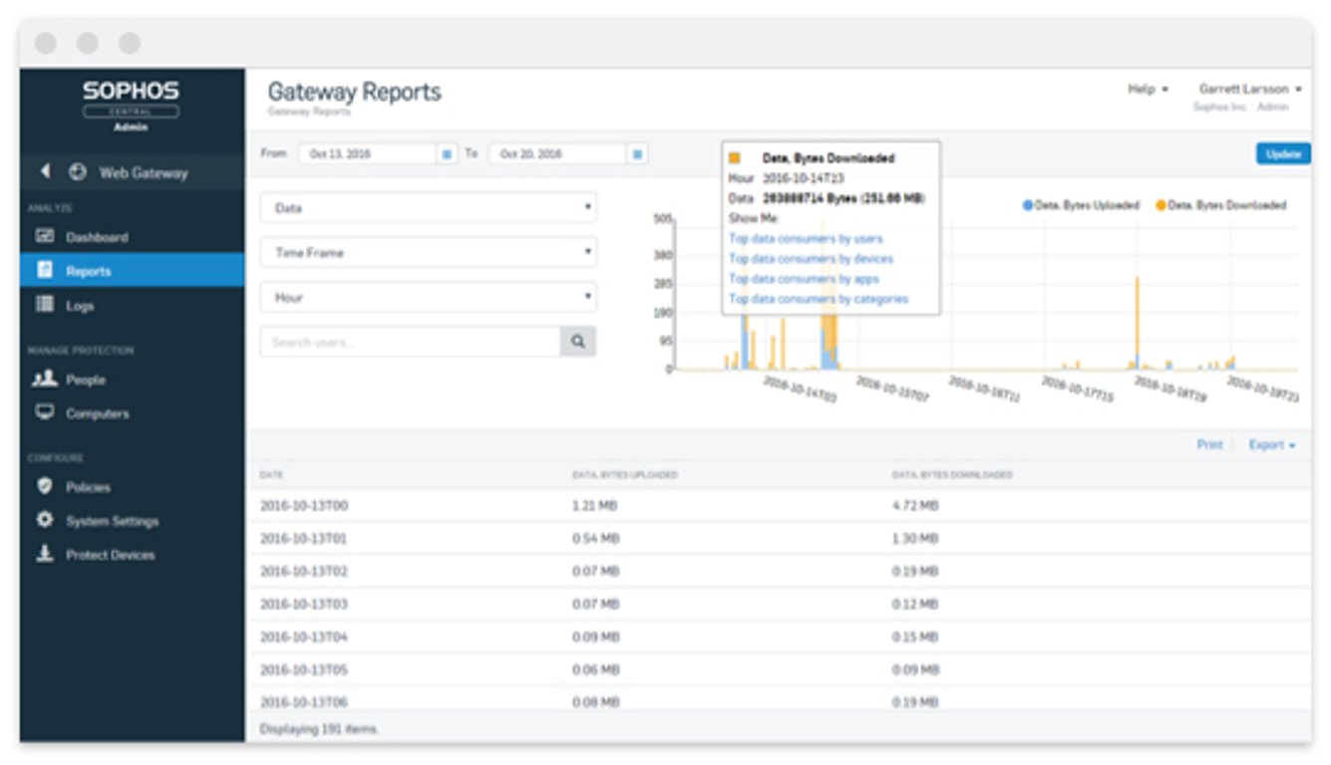Expand the Data dropdown

[x=428, y=208]
